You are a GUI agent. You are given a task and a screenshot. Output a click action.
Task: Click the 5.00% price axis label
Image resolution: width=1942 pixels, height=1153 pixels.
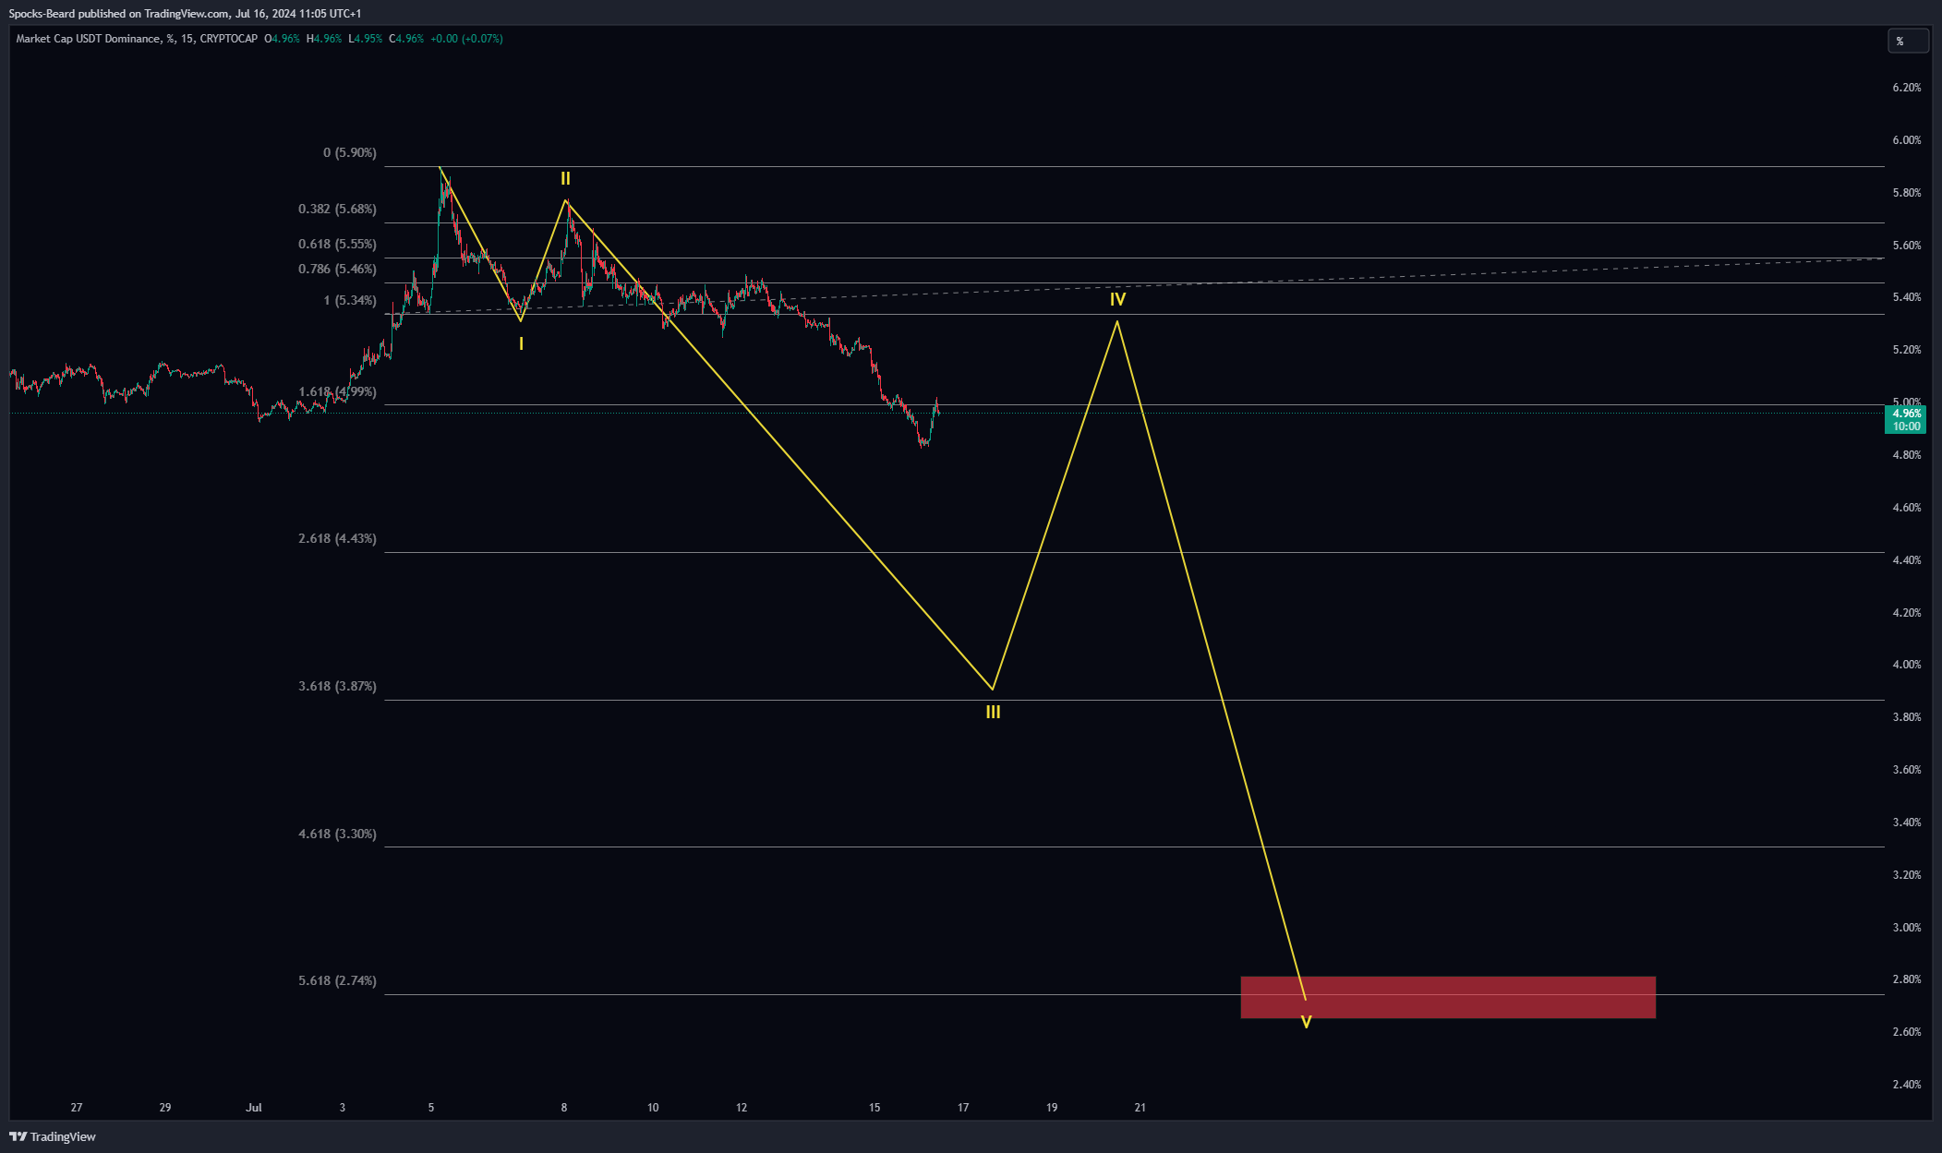click(x=1907, y=402)
